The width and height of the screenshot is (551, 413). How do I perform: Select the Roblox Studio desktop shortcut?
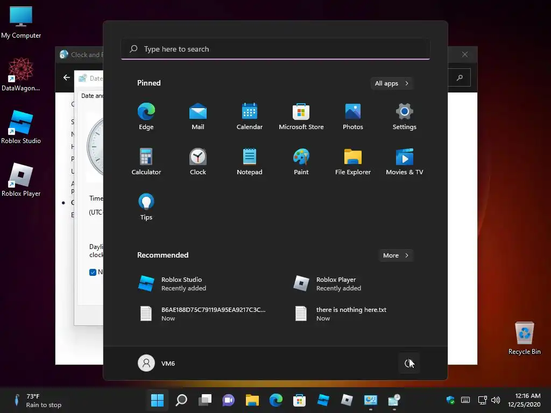pyautogui.click(x=21, y=127)
